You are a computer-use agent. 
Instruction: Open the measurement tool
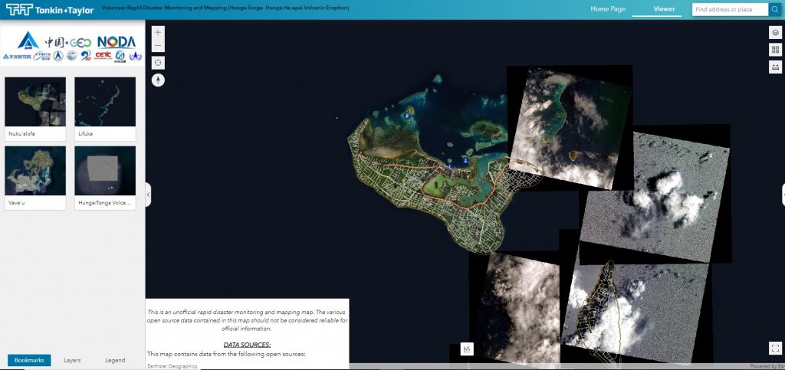[x=776, y=67]
